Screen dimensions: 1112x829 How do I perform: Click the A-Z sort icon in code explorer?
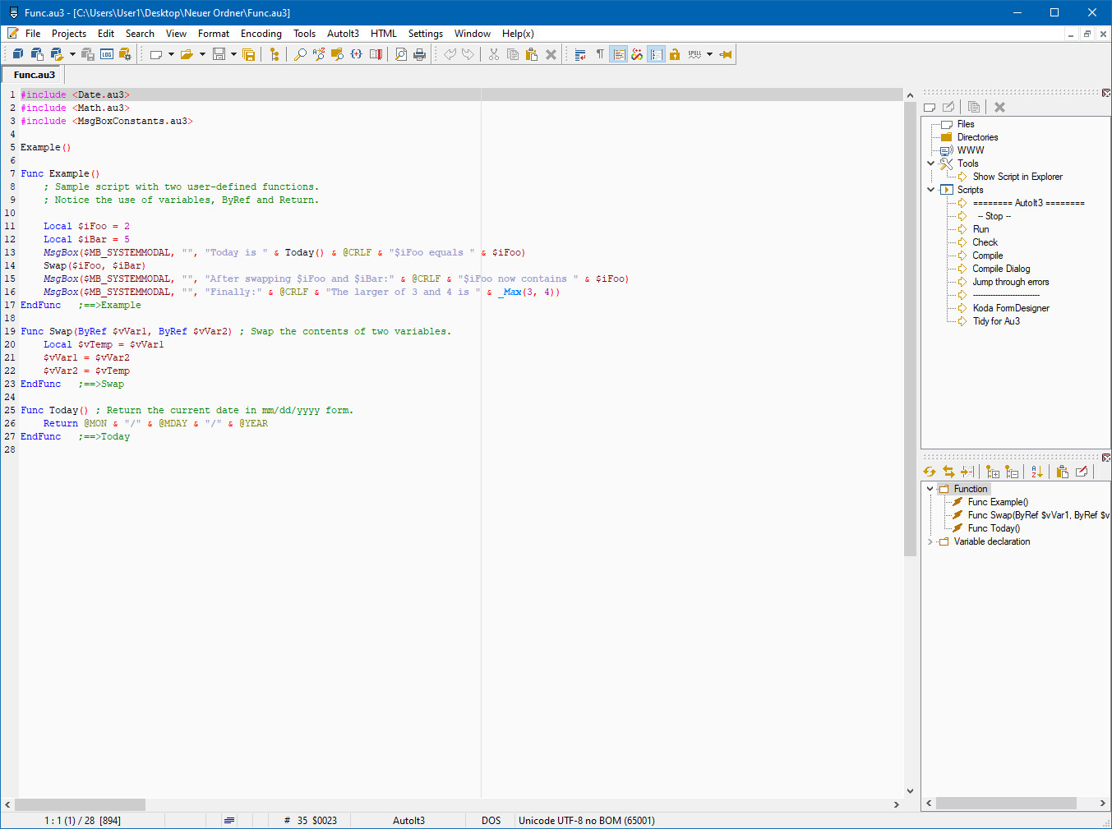coord(1037,472)
